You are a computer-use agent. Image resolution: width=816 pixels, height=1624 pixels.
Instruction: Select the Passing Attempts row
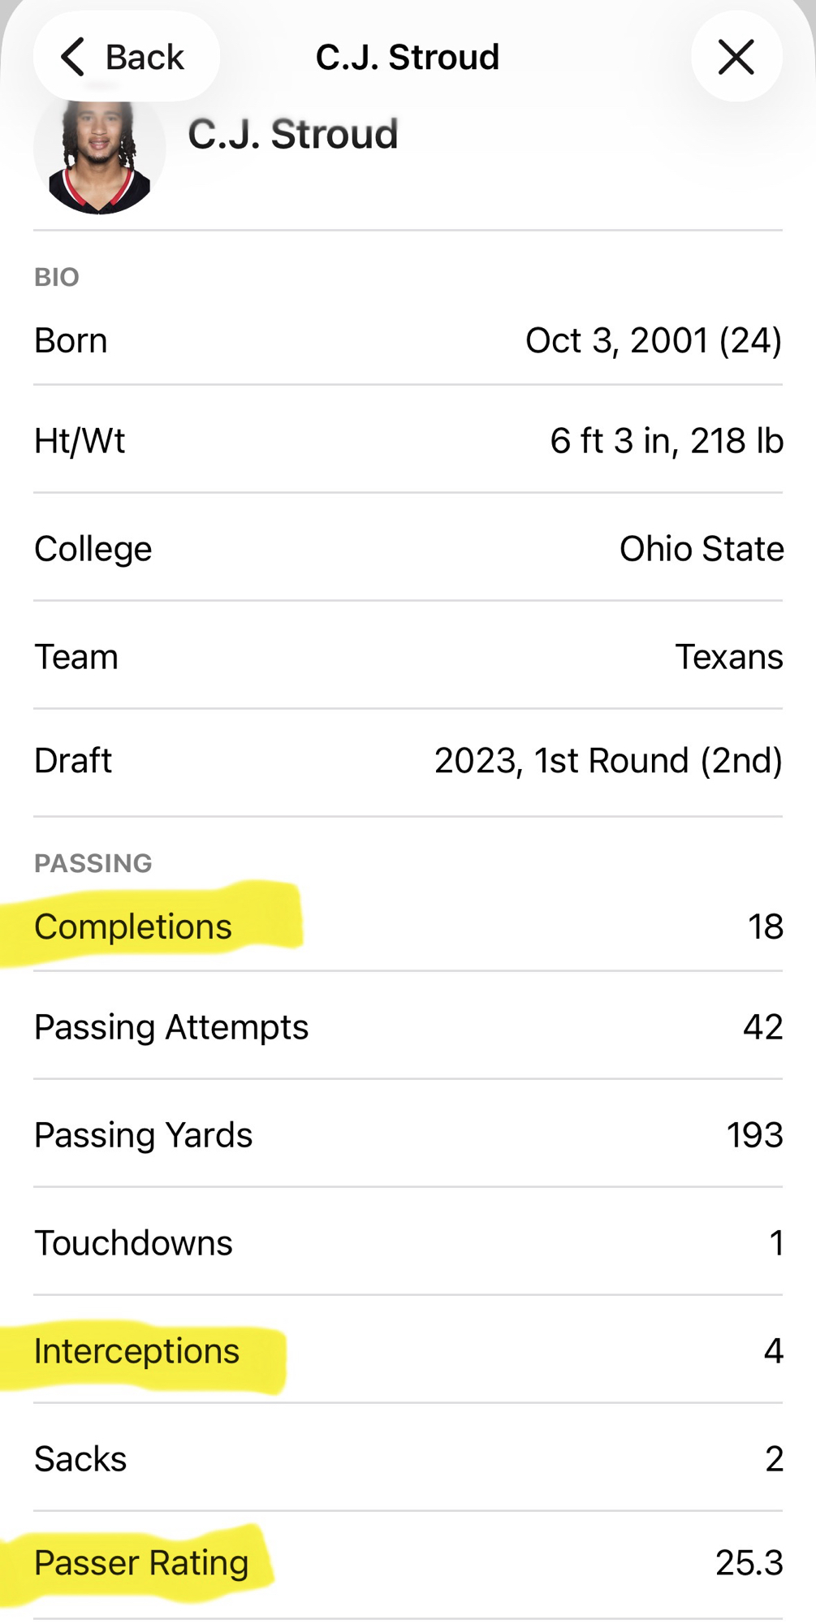tap(408, 1027)
